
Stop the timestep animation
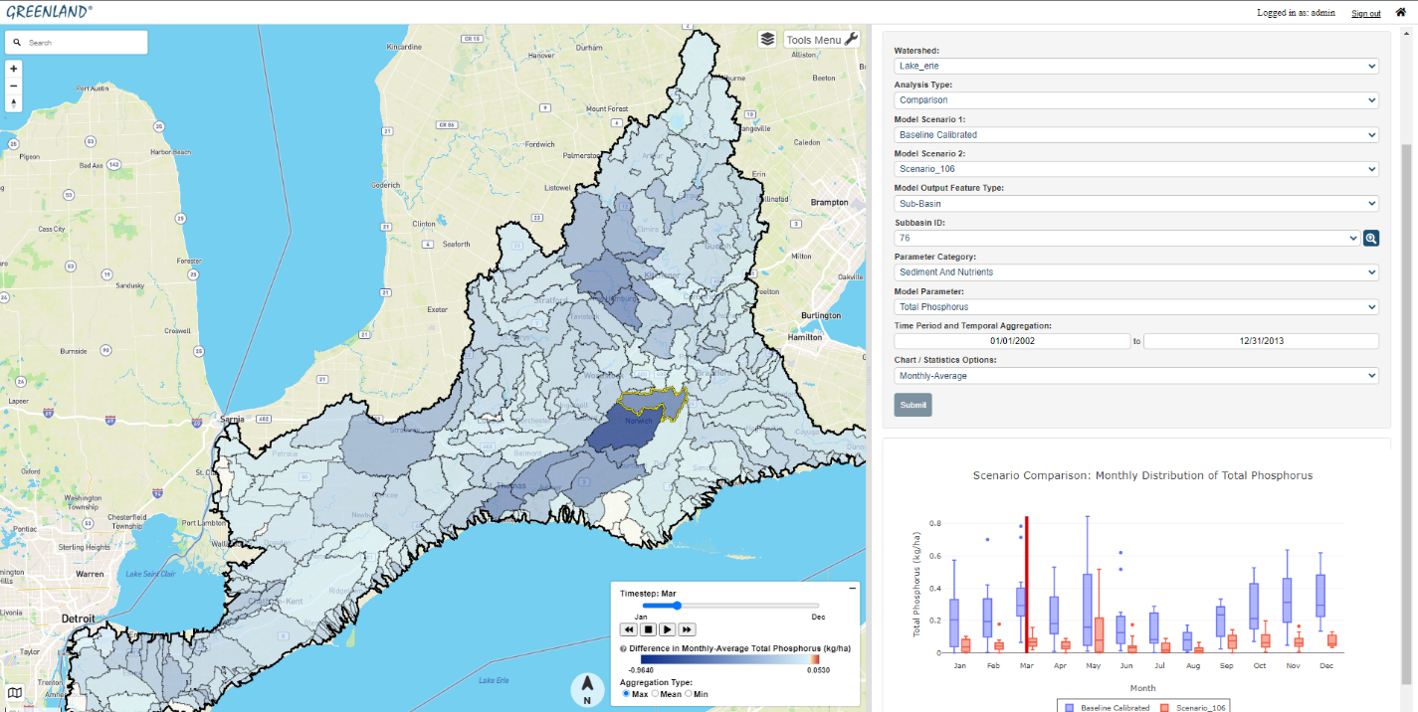point(648,629)
